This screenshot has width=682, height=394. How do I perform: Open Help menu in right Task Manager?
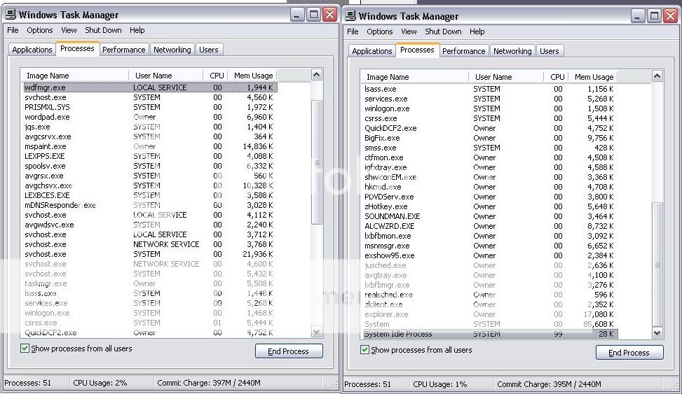477,31
